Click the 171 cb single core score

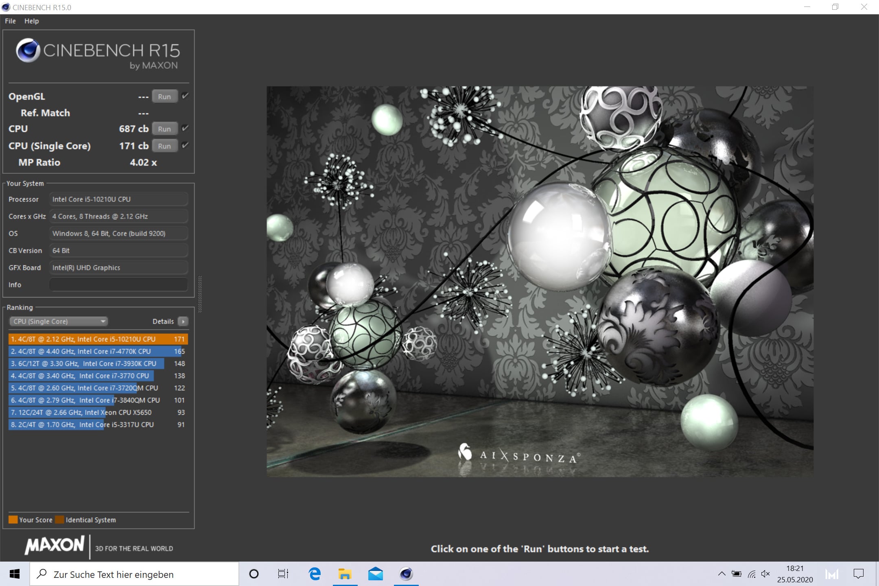point(133,146)
